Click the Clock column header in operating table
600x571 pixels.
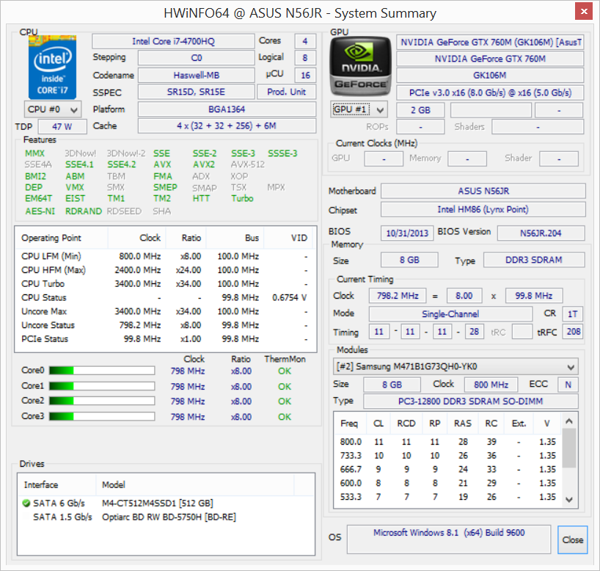tap(137, 238)
